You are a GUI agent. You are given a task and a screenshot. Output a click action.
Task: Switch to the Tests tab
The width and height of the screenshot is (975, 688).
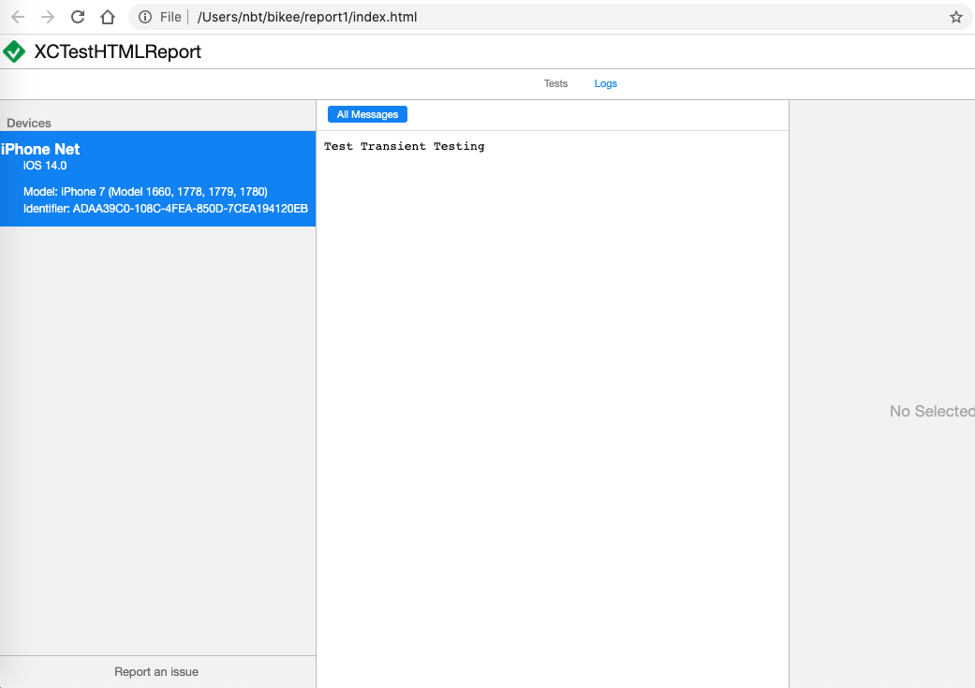click(x=555, y=83)
